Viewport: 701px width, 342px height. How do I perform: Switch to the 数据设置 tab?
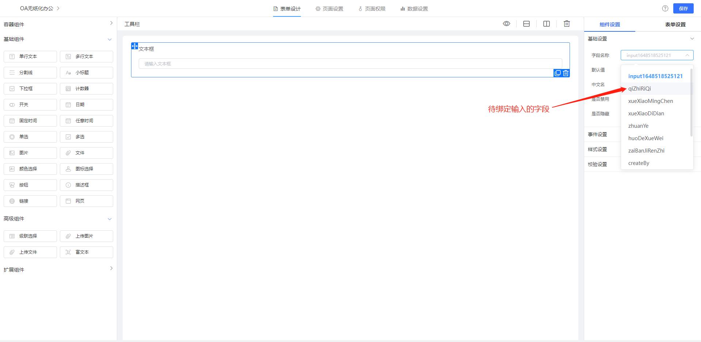pyautogui.click(x=414, y=9)
